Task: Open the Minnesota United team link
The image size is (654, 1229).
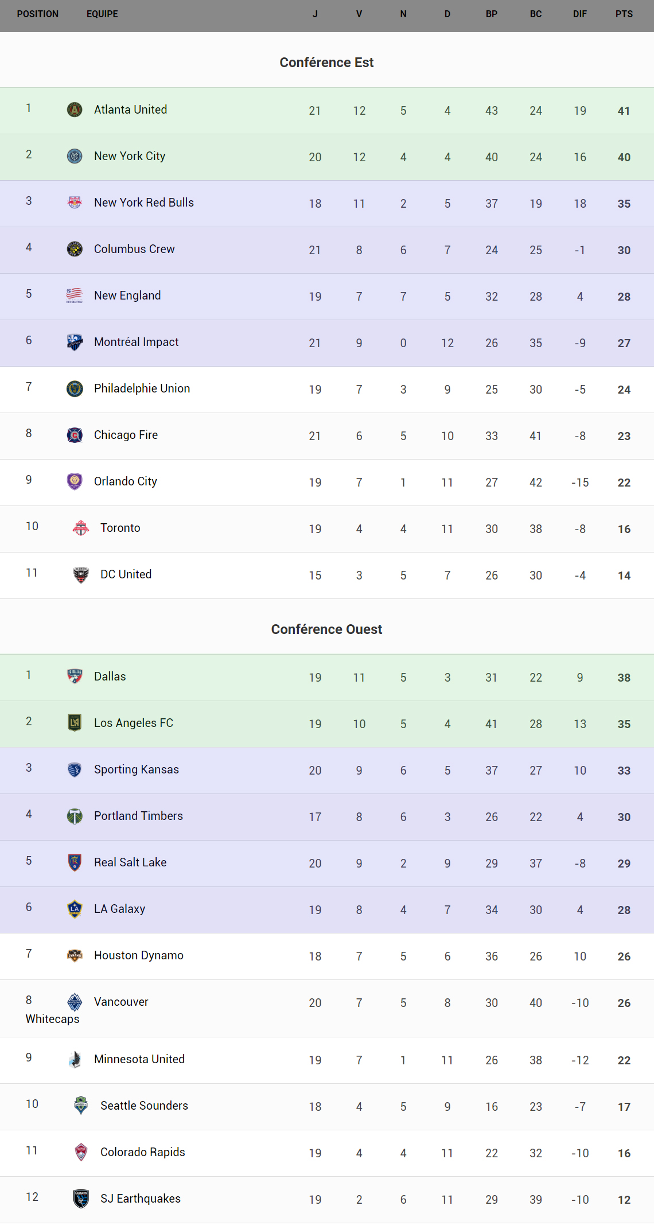Action: [x=139, y=1059]
